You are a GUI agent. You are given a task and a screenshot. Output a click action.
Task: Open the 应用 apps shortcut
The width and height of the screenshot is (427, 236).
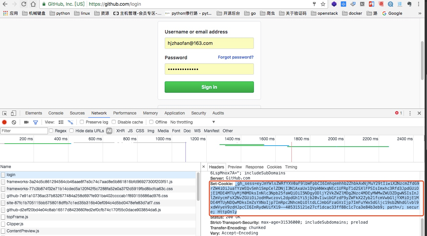(11, 13)
